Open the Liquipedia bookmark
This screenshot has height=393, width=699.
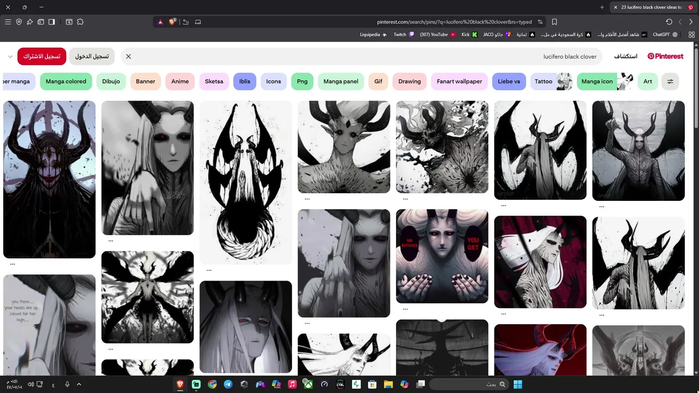pos(374,34)
